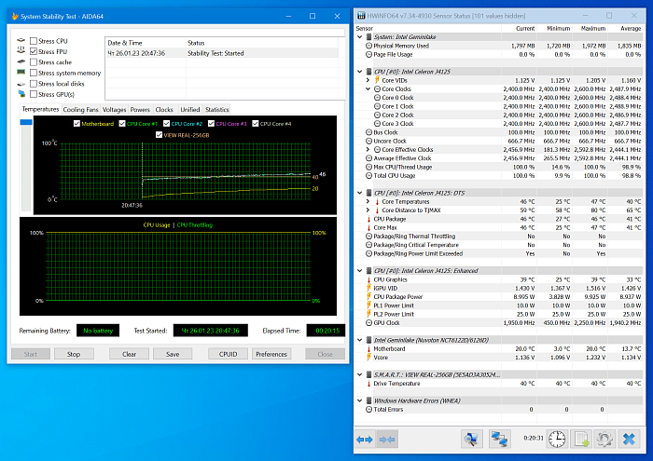Click the Core 0 Clock circle icon
This screenshot has height=461, width=653.
[x=377, y=98]
